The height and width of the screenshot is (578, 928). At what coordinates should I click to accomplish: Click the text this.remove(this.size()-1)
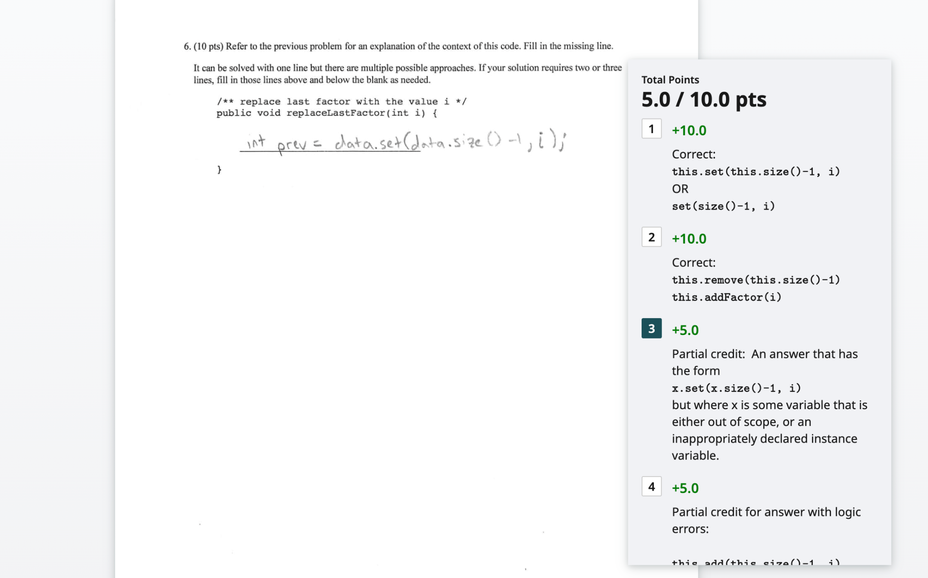pyautogui.click(x=756, y=280)
